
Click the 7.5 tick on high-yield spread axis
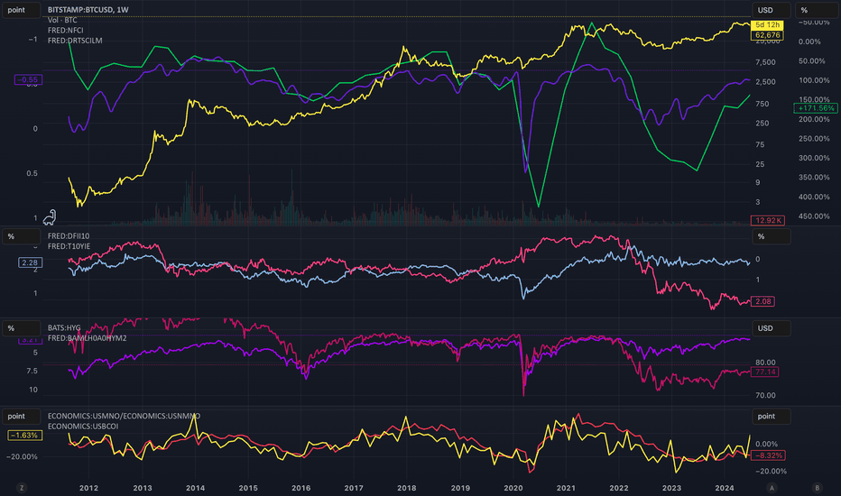[x=32, y=371]
